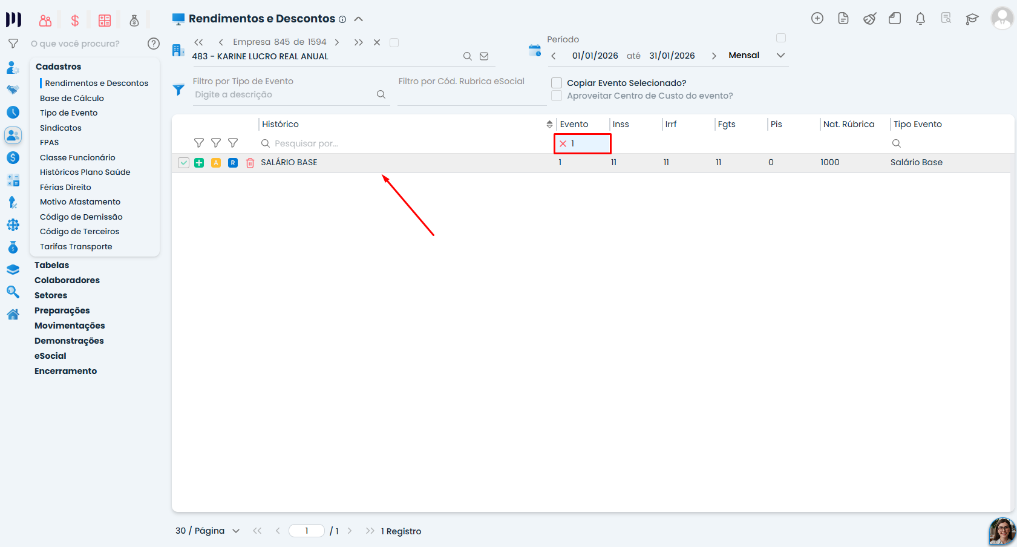The height and width of the screenshot is (547, 1017).
Task: Advance to next period arrow
Action: 714,56
